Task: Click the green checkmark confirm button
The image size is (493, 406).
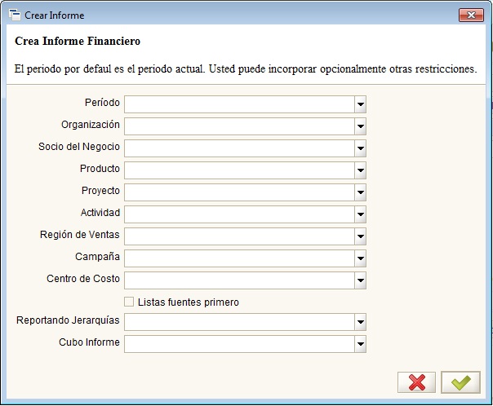Action: pyautogui.click(x=460, y=382)
